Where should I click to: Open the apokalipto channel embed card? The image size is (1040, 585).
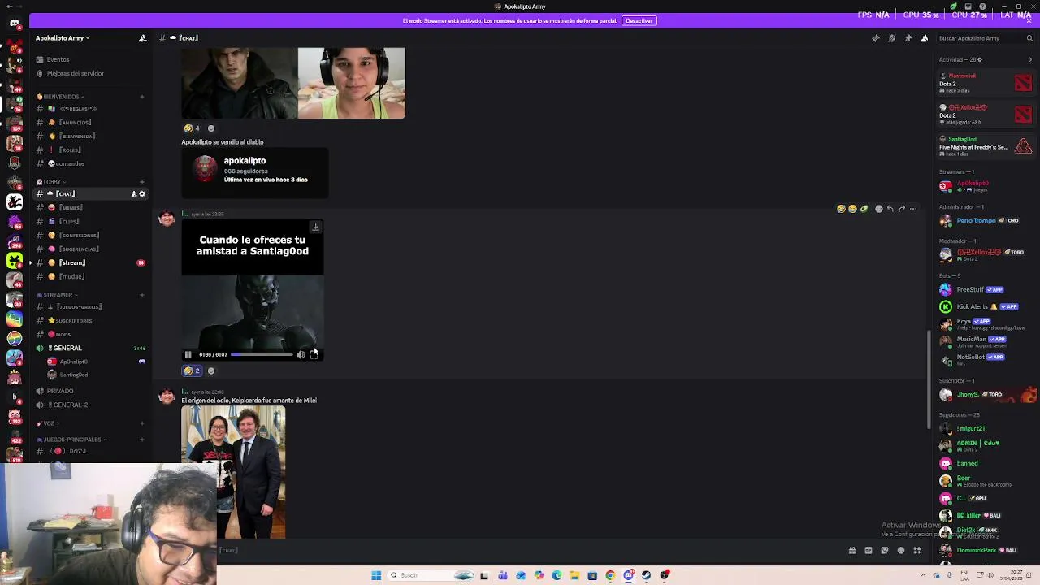(x=255, y=172)
